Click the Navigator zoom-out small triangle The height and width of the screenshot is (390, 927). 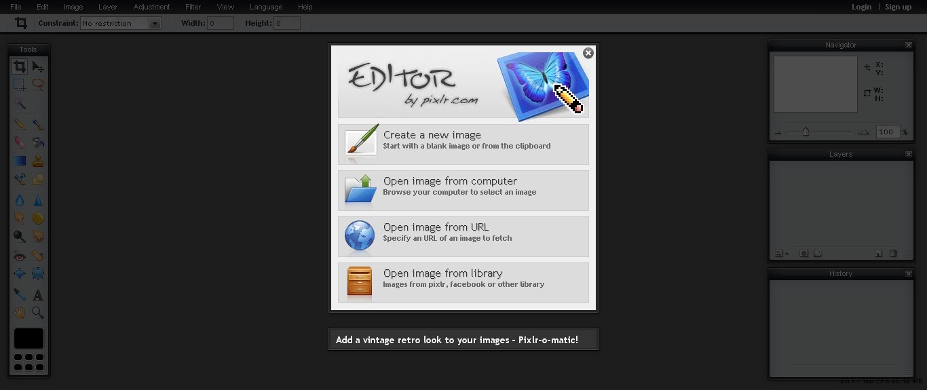coord(778,133)
